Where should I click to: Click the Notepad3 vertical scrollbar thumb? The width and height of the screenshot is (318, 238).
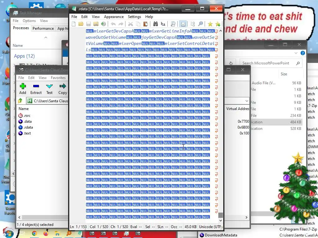pos(221,215)
